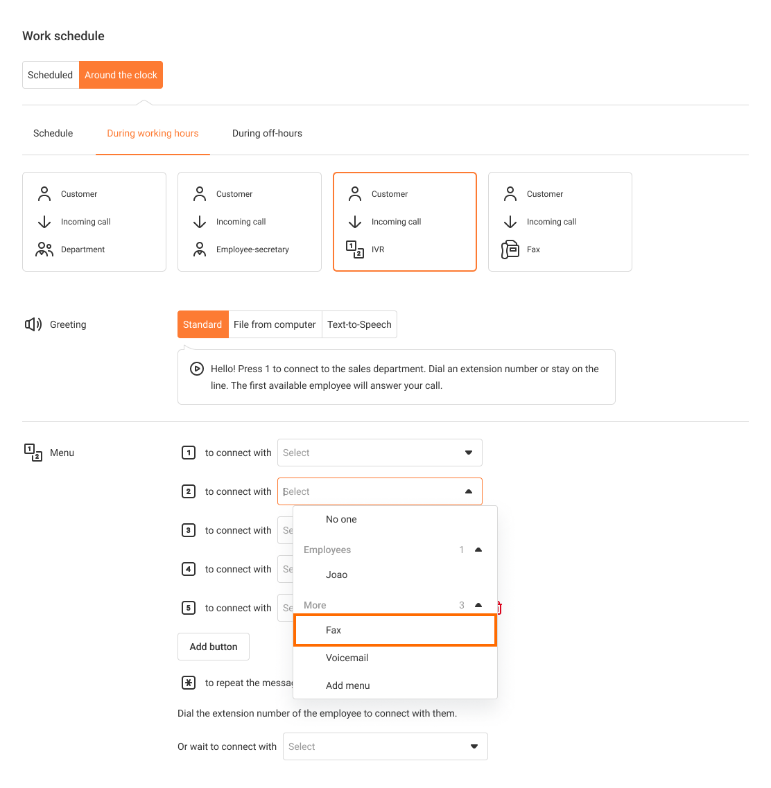Choose Text-to-Speech greeting type

pos(359,324)
